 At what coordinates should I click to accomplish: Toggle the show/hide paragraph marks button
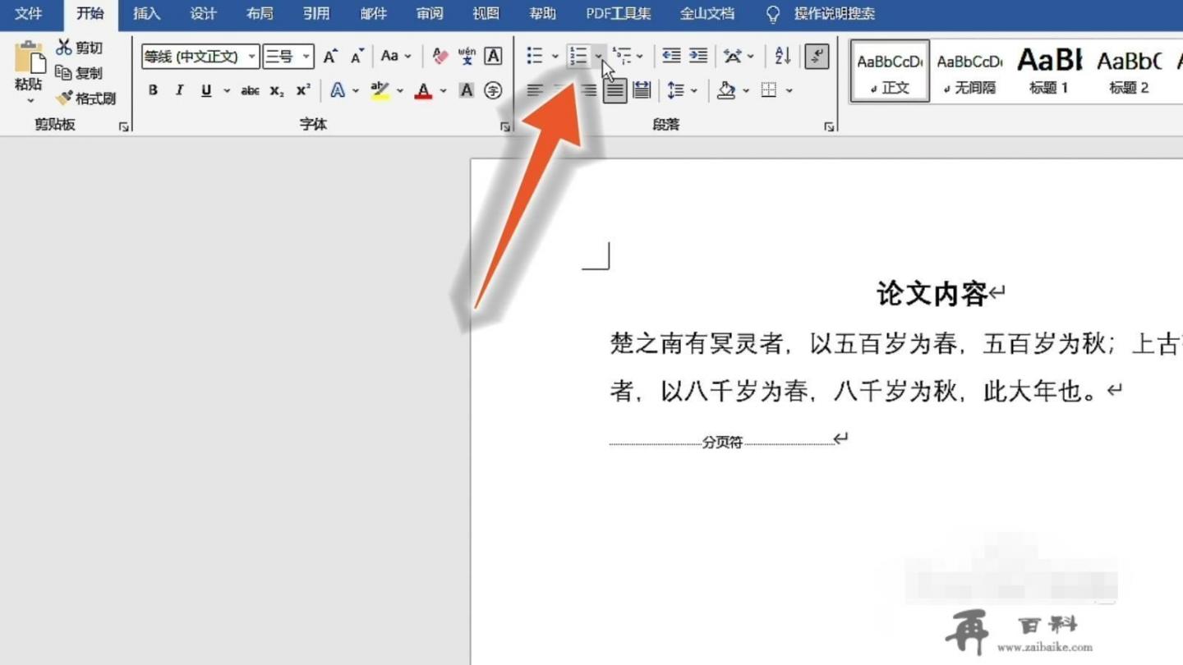click(817, 56)
